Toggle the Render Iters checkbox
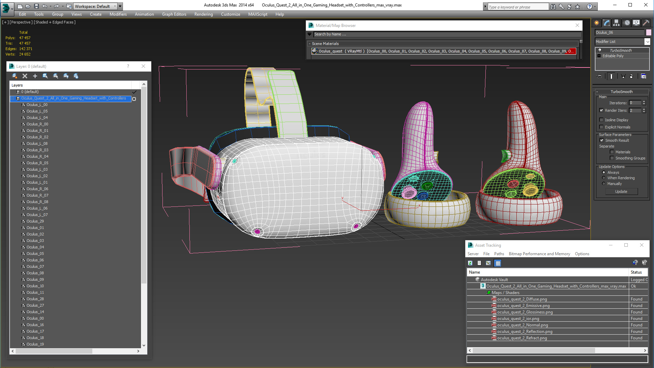This screenshot has height=368, width=654. pos(601,110)
